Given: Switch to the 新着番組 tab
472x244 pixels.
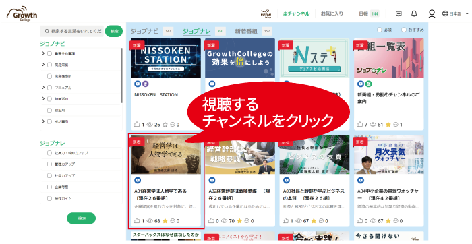Looking at the screenshot, I should pyautogui.click(x=246, y=31).
